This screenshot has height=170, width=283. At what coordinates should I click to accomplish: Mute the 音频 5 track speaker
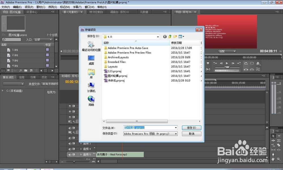70,154
